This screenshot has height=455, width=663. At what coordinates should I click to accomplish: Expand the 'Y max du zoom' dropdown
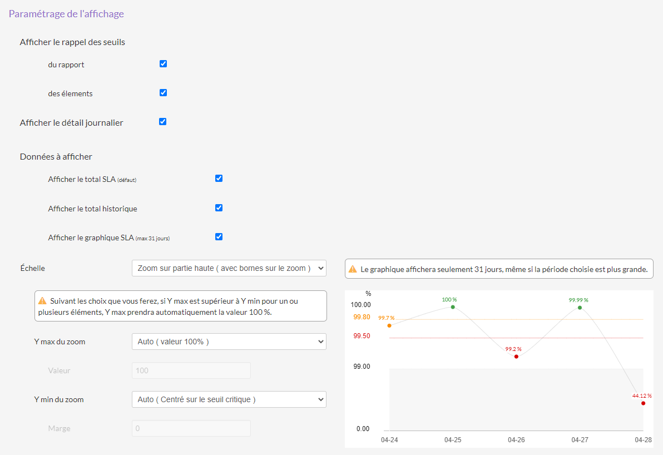click(x=229, y=342)
